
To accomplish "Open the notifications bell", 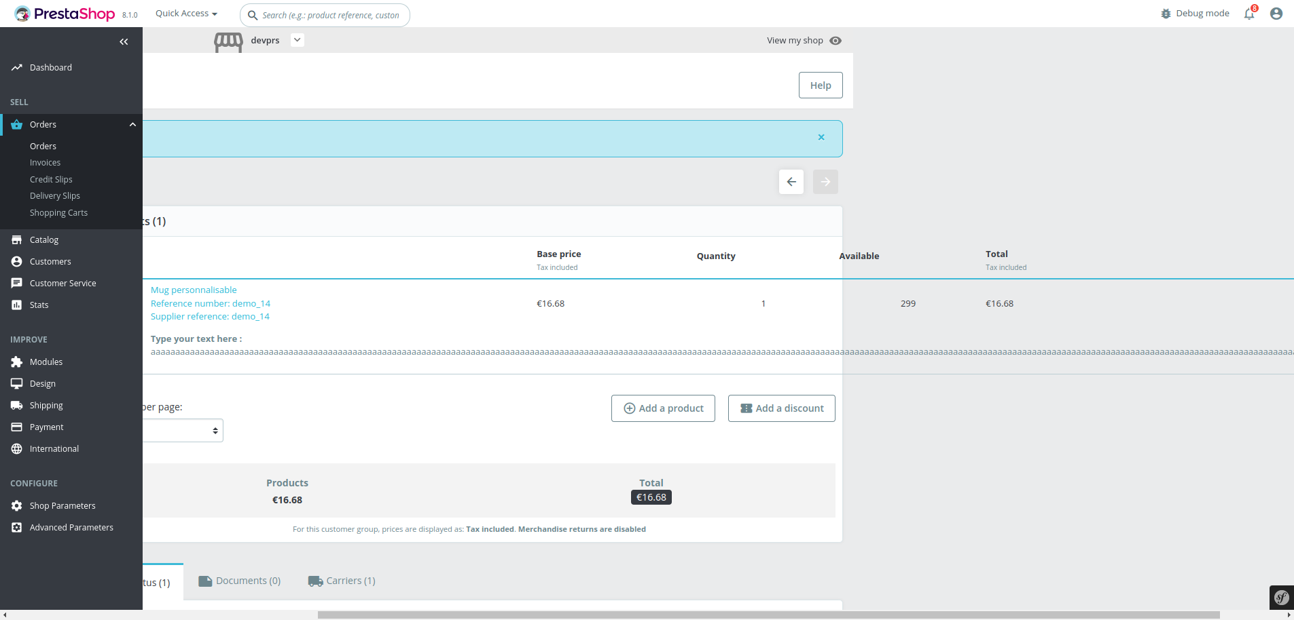I will coord(1248,14).
